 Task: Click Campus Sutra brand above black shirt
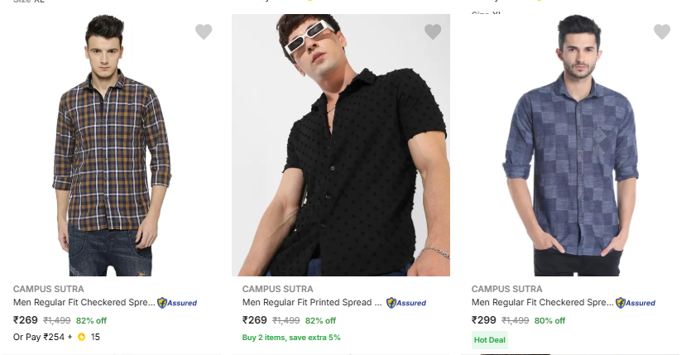point(277,289)
